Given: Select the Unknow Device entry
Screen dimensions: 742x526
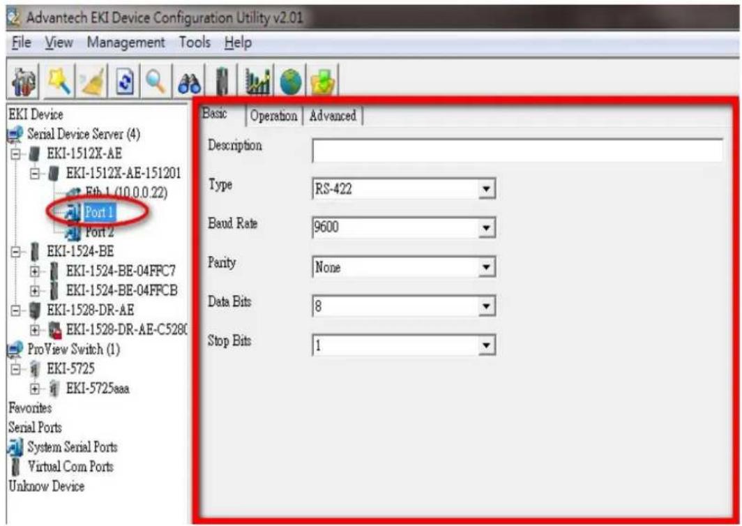Looking at the screenshot, I should click(46, 486).
